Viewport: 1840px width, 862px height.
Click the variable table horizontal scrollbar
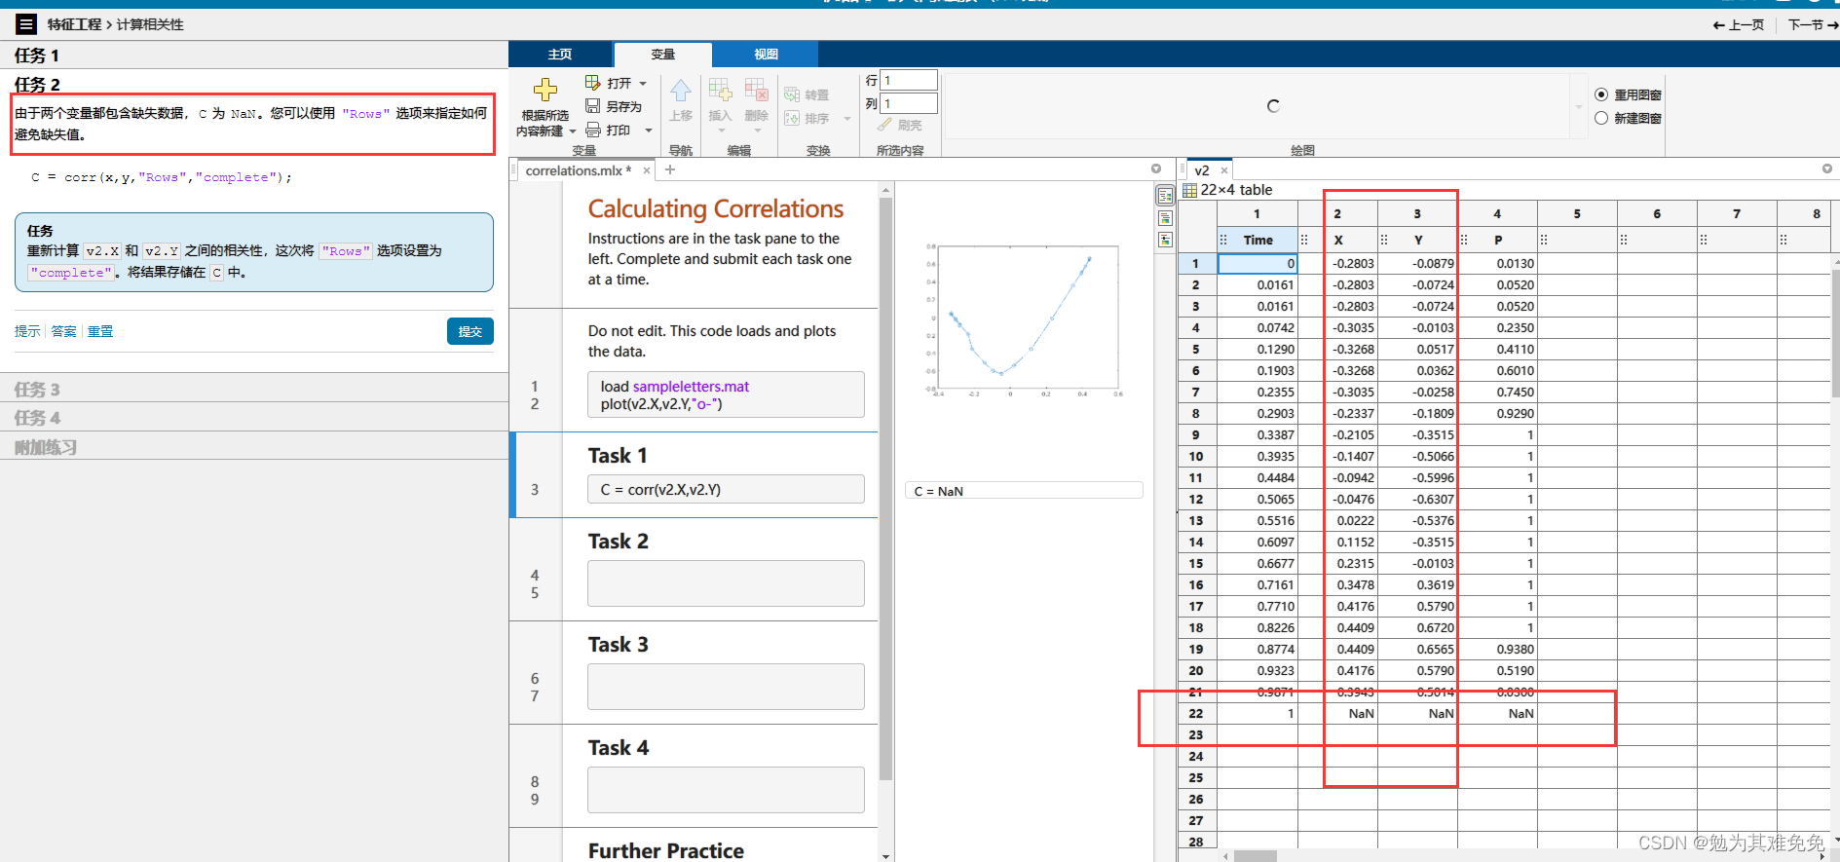[1255, 856]
